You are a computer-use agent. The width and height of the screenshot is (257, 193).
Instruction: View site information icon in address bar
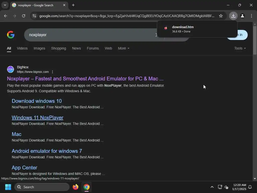click(34, 16)
